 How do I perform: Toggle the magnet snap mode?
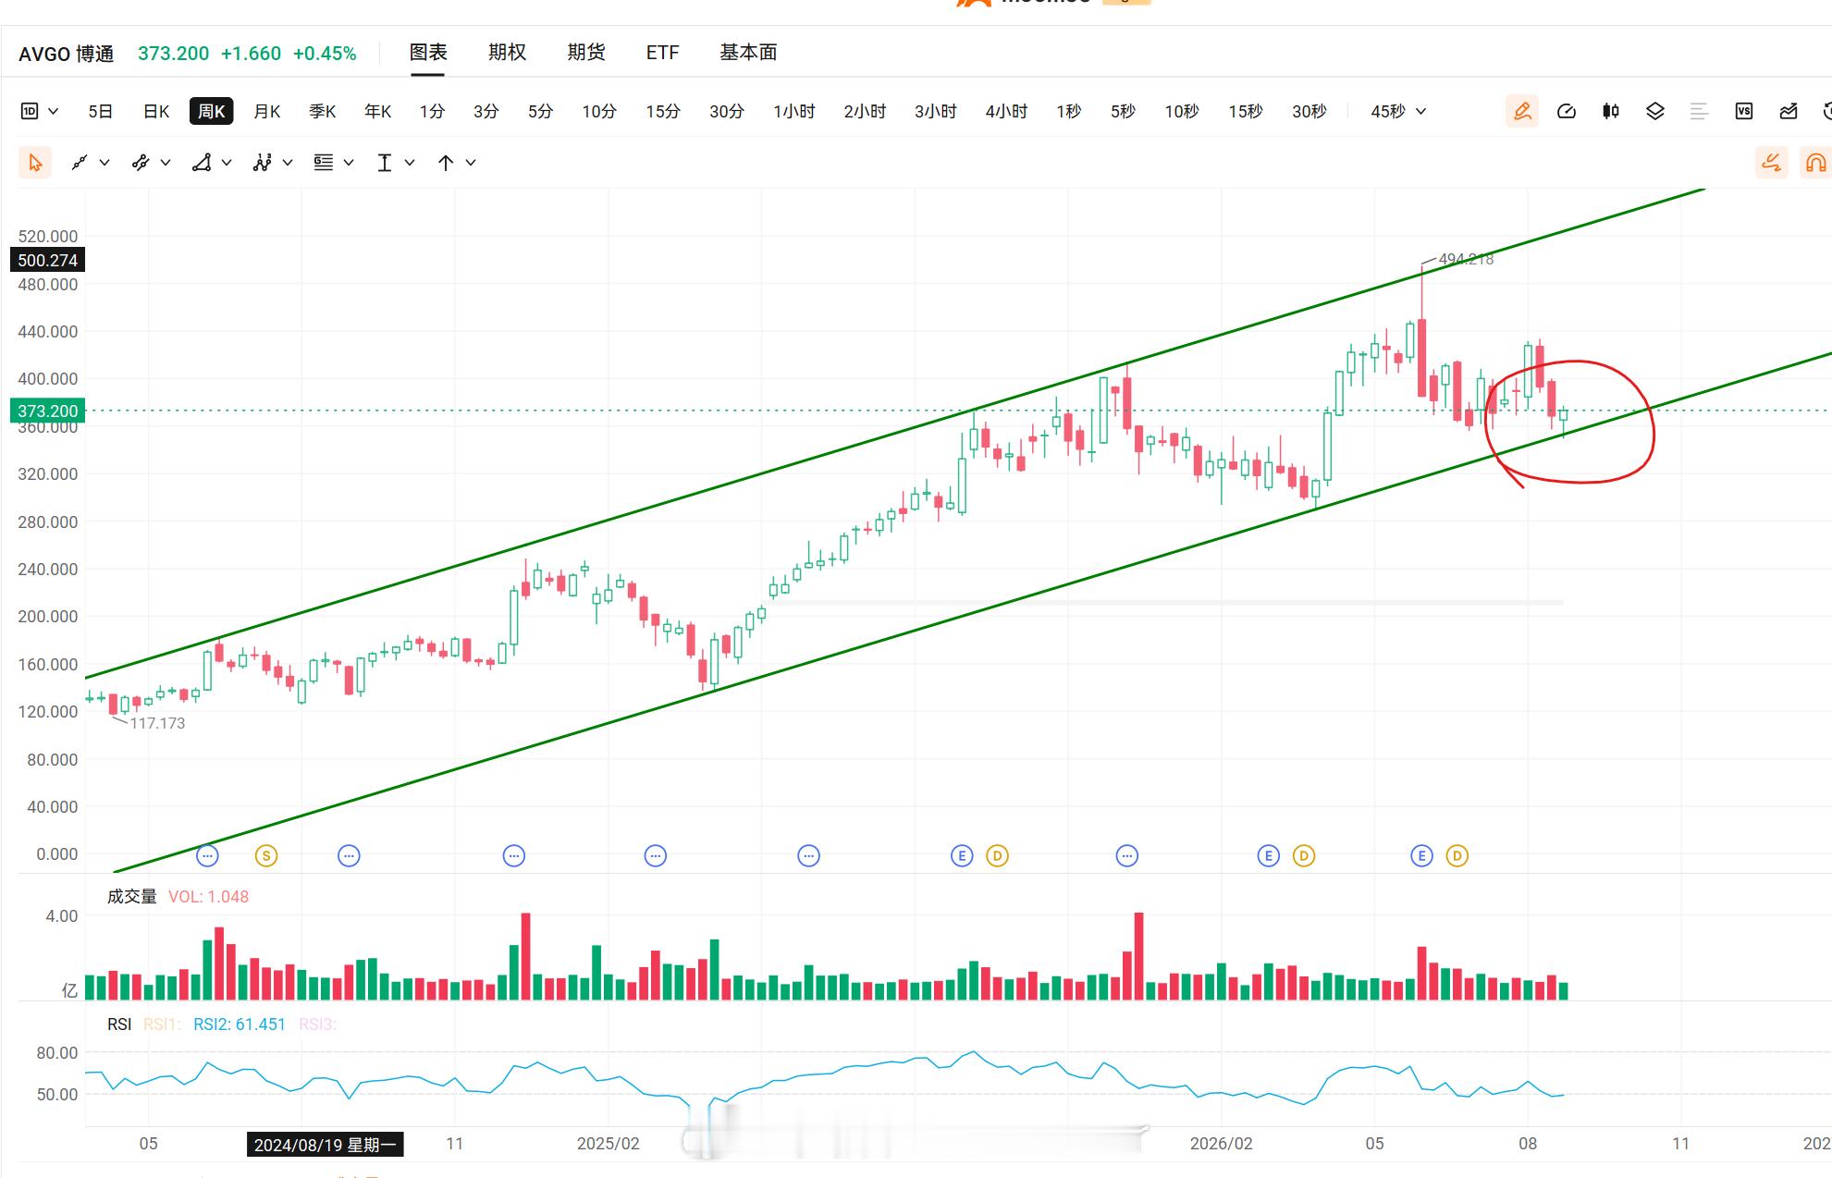[x=1816, y=163]
